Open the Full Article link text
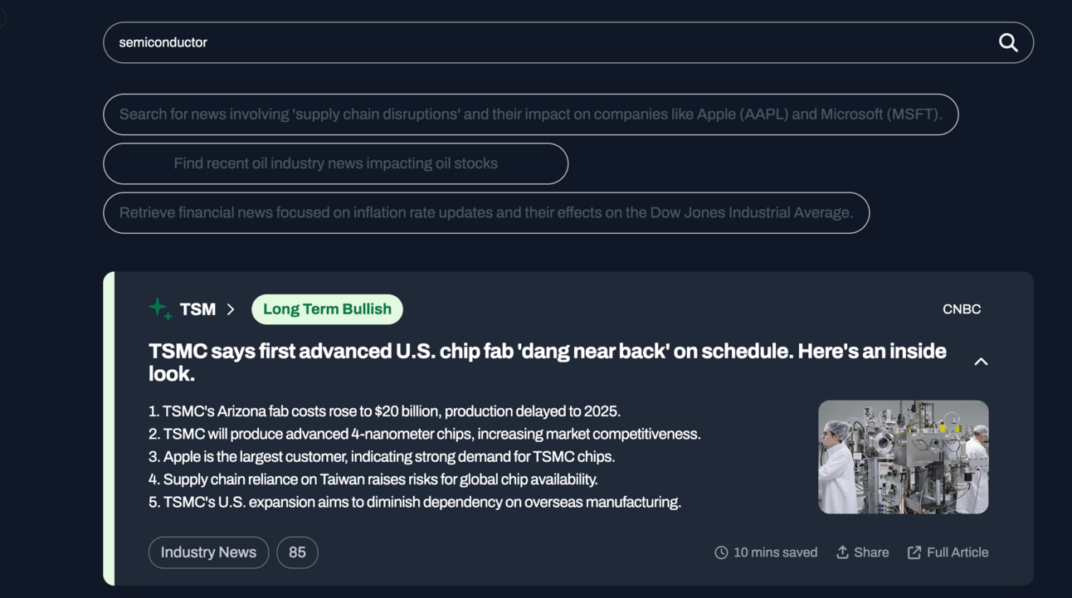This screenshot has width=1072, height=598. (957, 552)
